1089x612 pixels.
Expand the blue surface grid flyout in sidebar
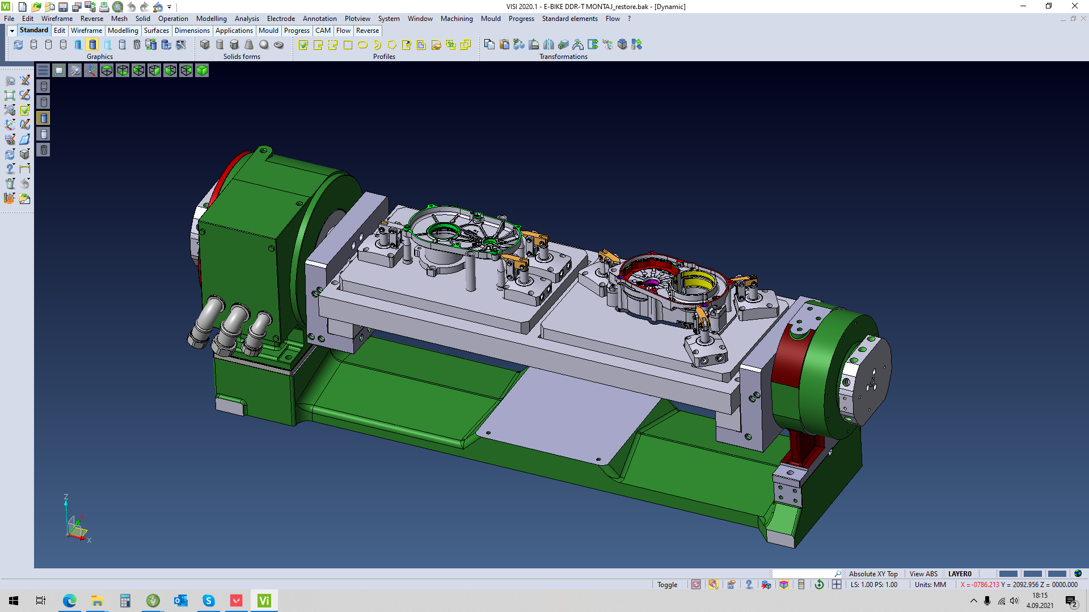24,139
